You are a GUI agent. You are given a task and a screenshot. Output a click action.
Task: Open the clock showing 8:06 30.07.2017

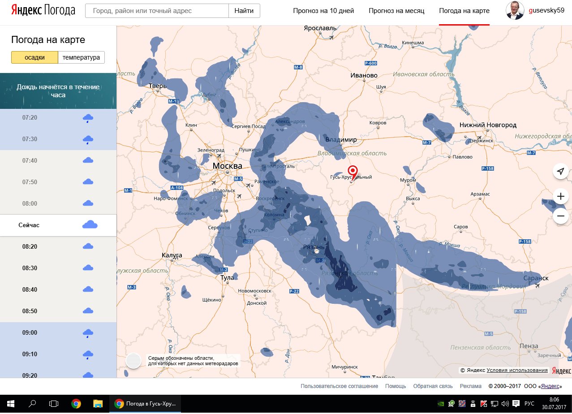(554, 404)
